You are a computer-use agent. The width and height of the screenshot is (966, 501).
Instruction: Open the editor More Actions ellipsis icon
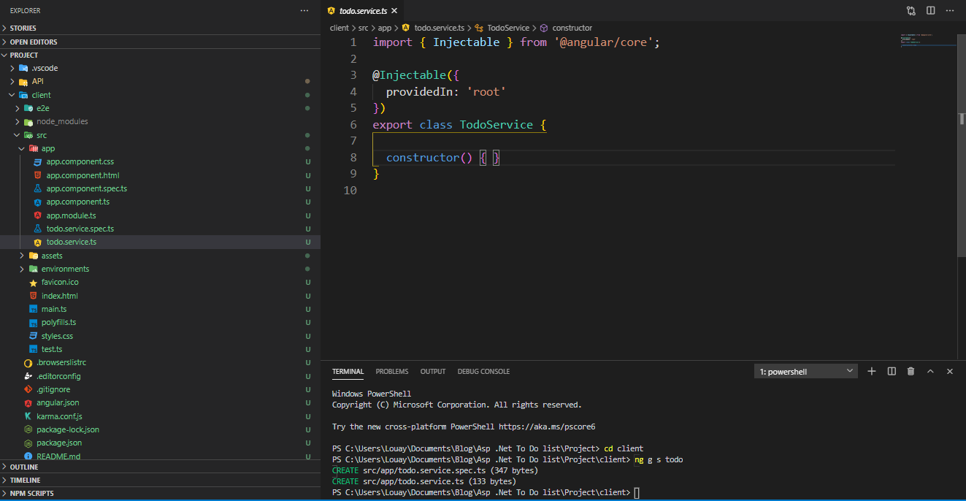948,10
